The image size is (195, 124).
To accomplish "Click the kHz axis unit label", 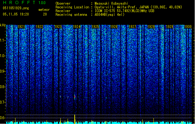I will 3,25.
